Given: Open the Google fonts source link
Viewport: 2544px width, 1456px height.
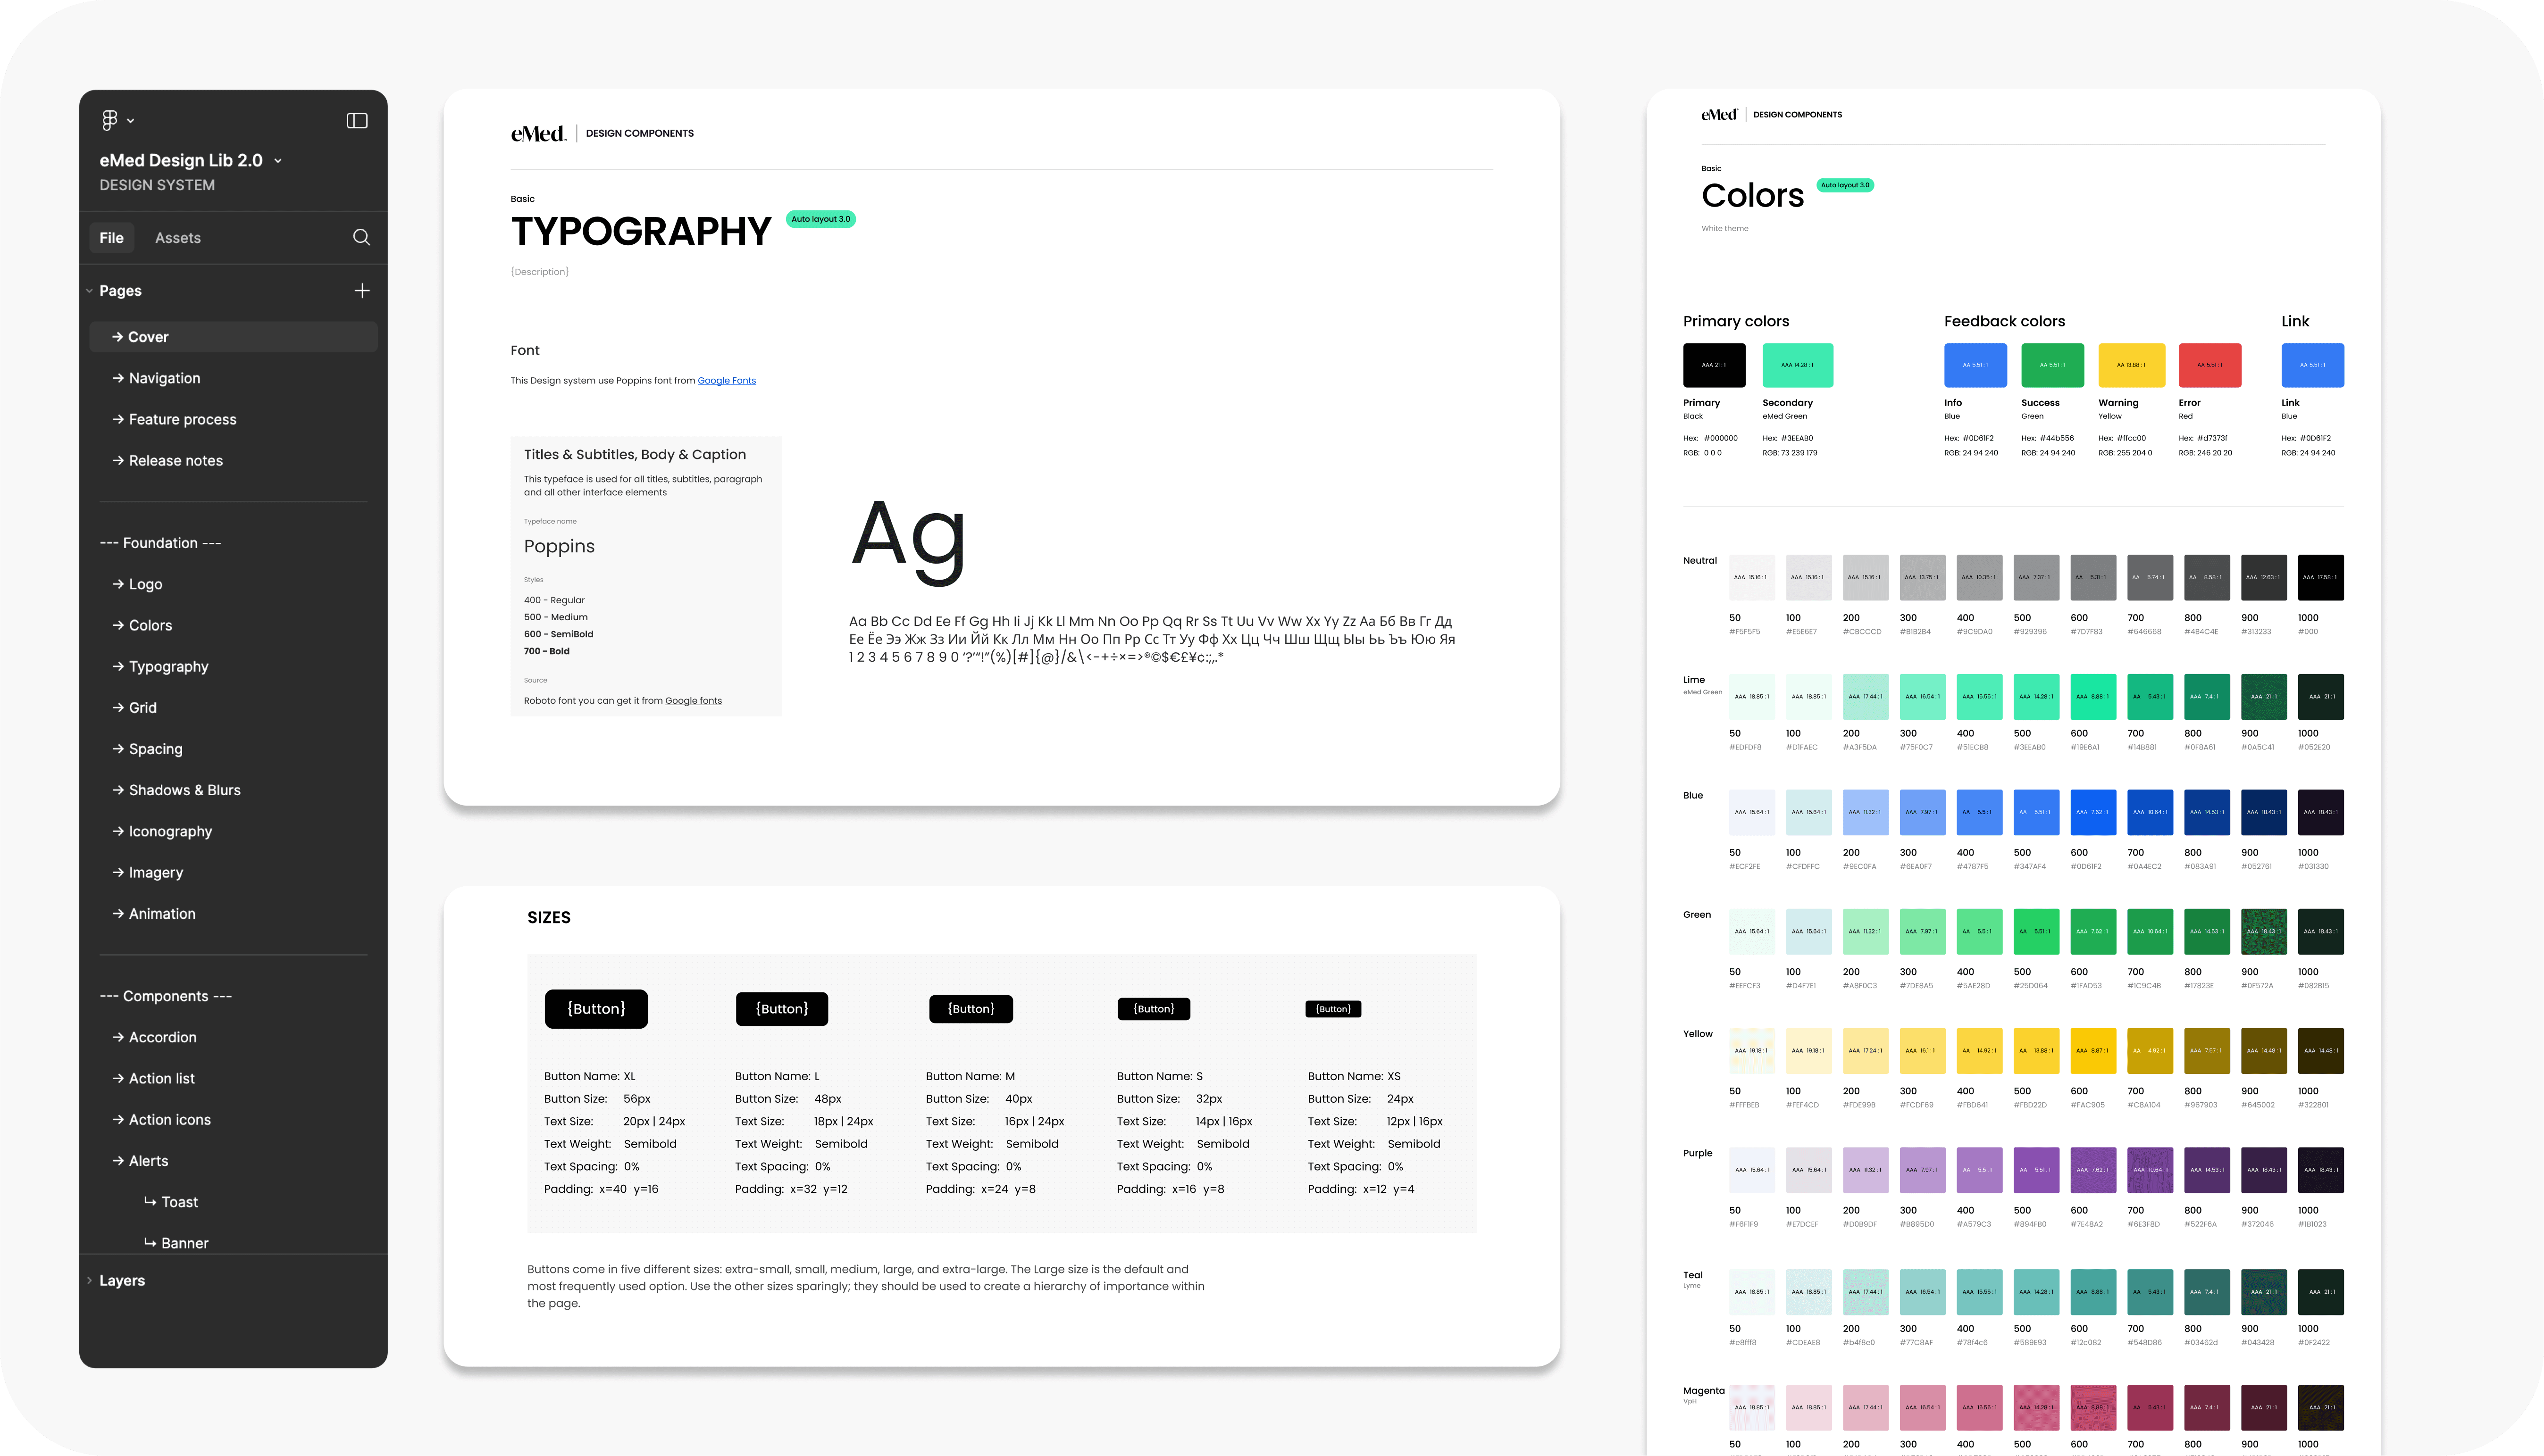Looking at the screenshot, I should tap(693, 701).
